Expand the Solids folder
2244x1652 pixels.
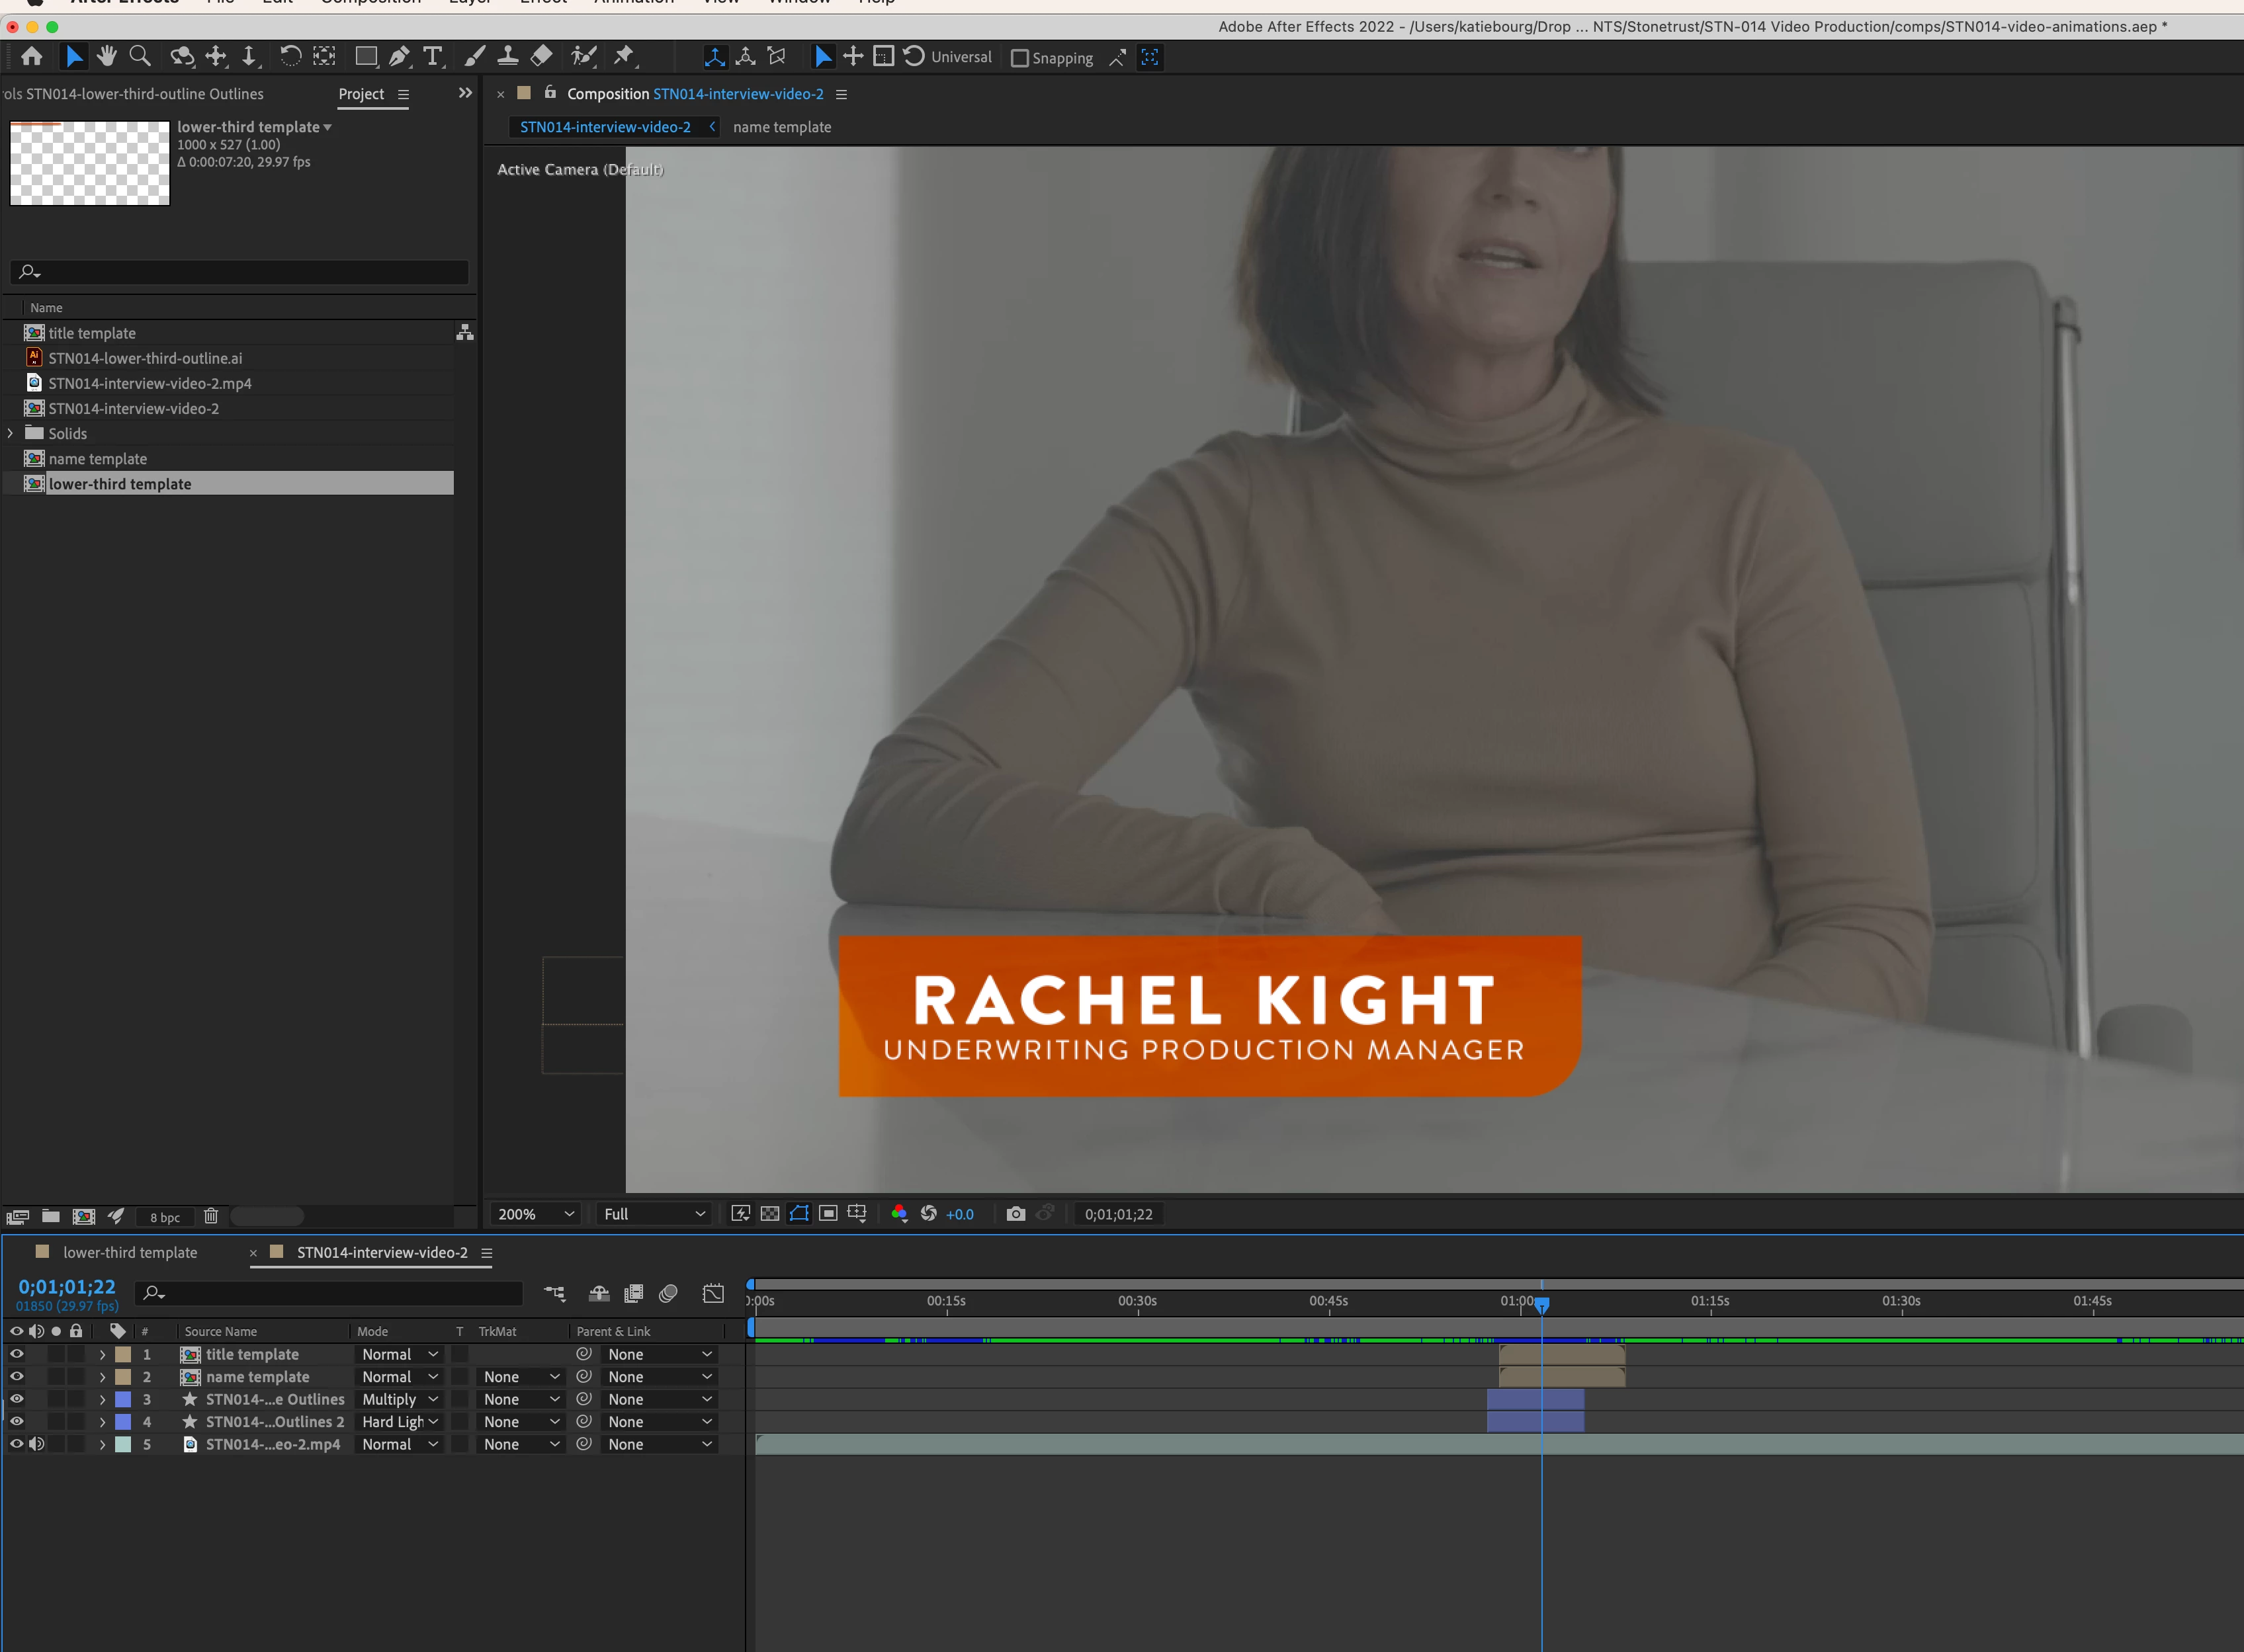(11, 433)
